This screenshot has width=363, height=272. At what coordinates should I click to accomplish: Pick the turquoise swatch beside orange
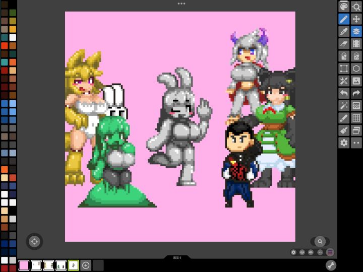click(5, 62)
